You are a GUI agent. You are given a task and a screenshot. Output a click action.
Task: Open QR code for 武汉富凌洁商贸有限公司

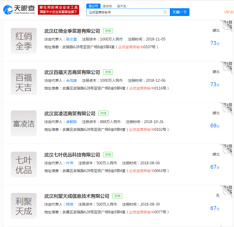[x=228, y=109]
